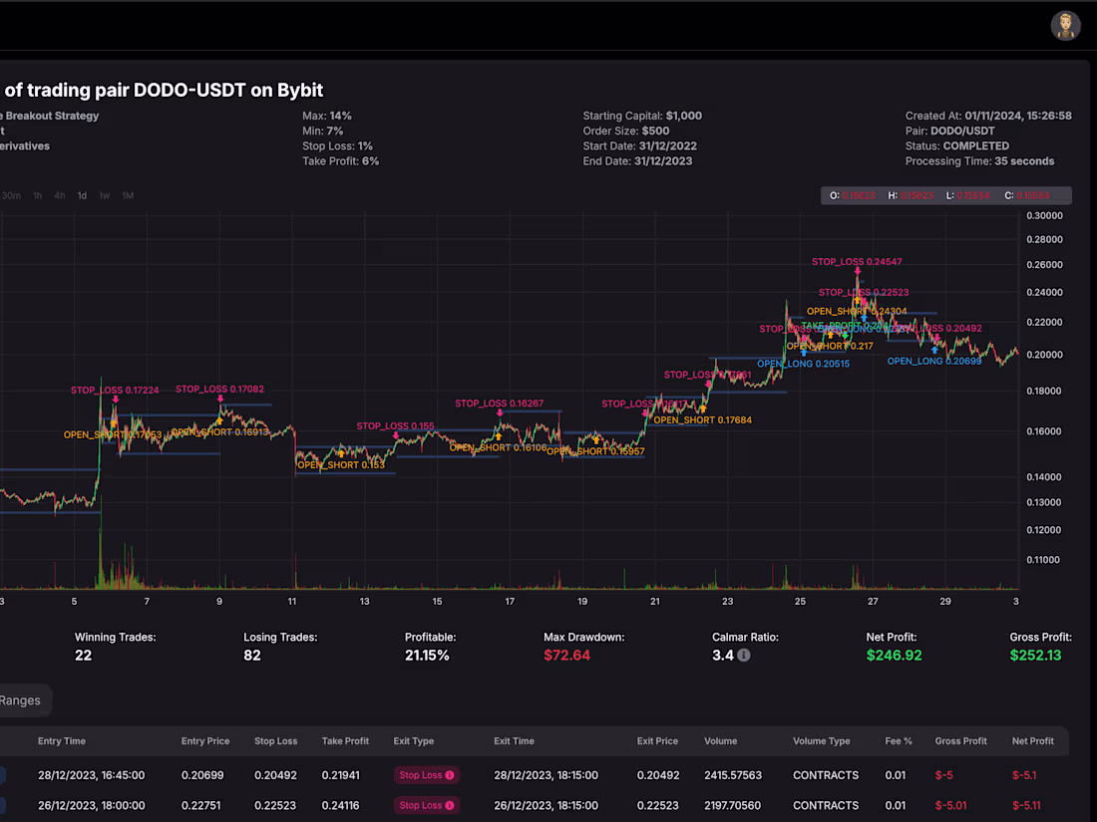
Task: Expand the Ranges panel
Action: (x=20, y=700)
